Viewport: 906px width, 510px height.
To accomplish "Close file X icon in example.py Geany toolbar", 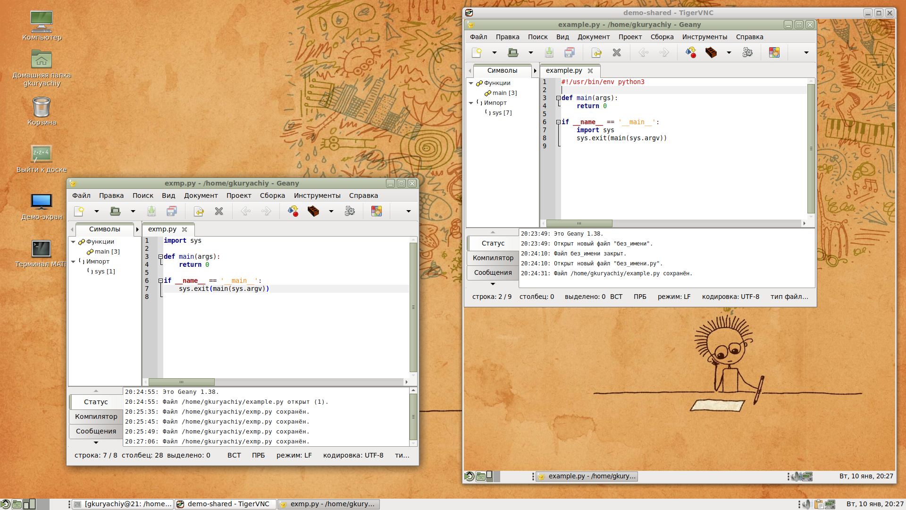I will (617, 52).
